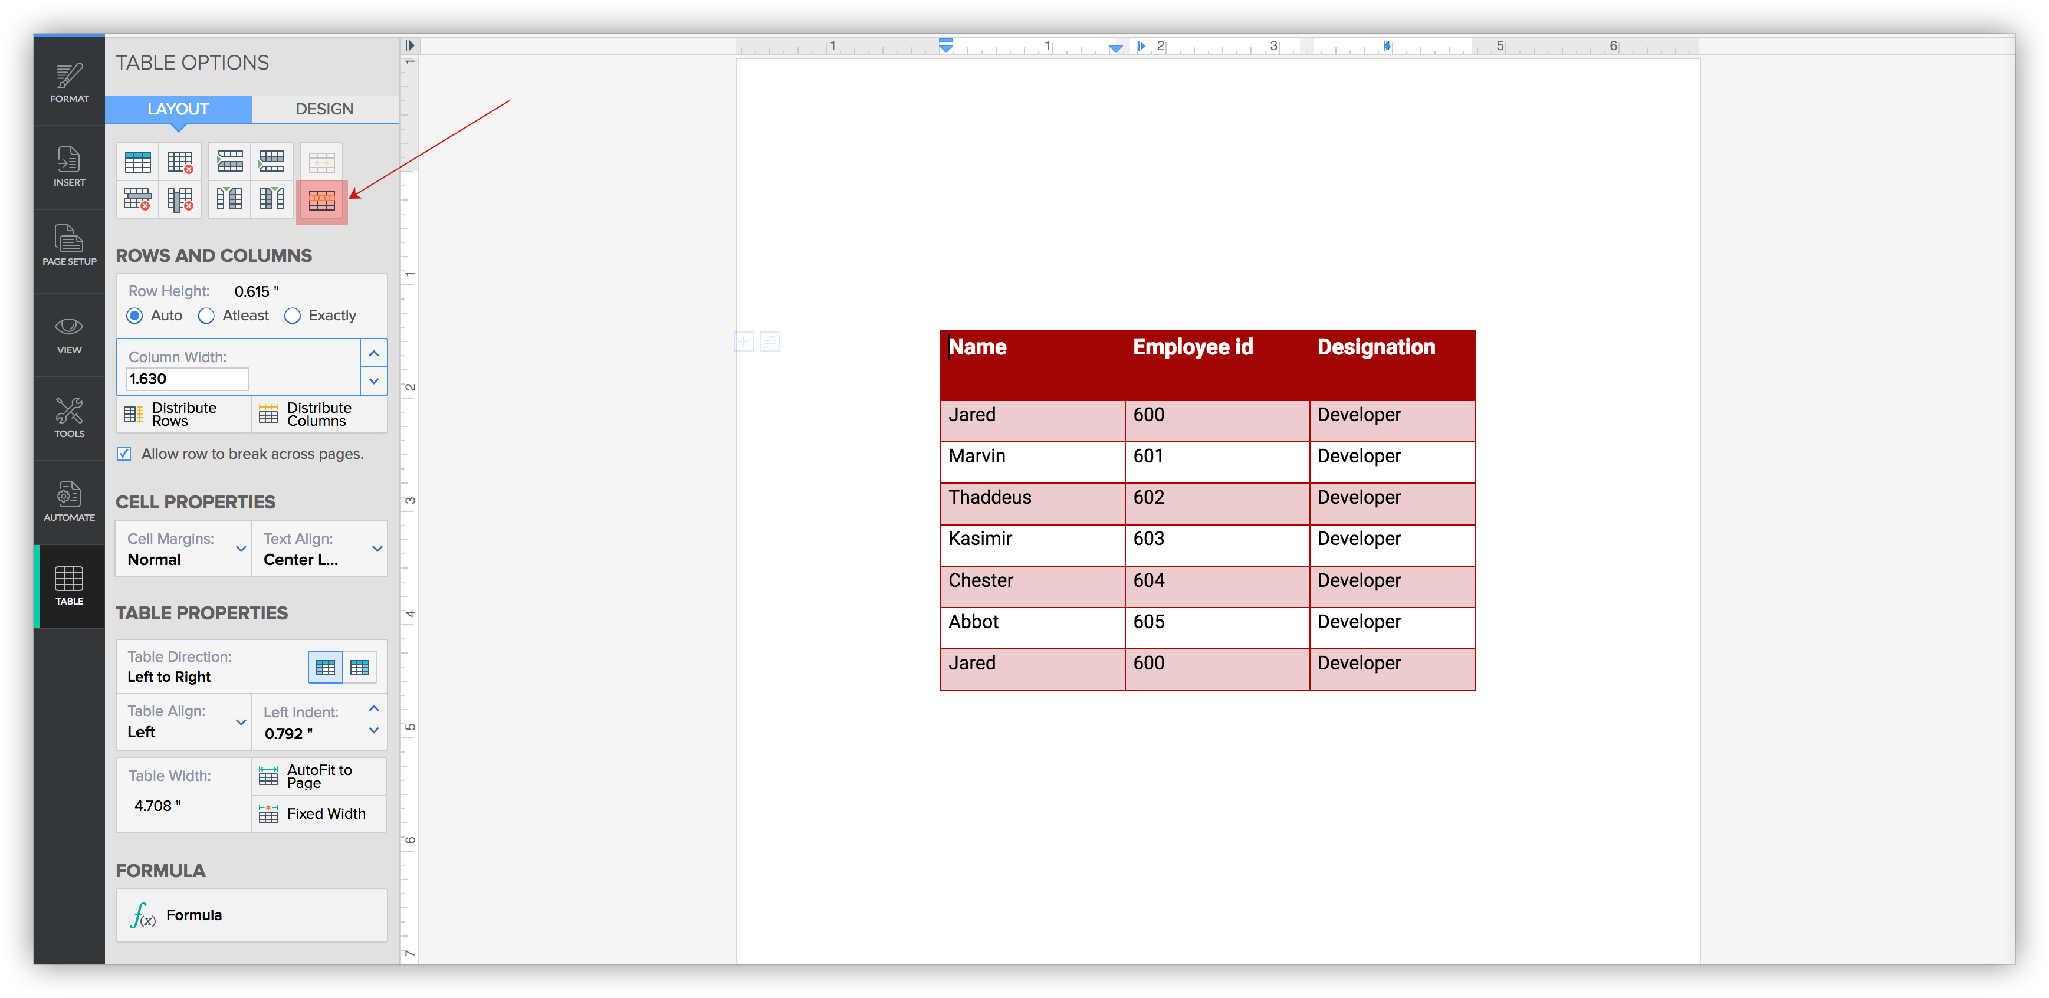Increase column width with up arrow
2049x998 pixels.
click(x=374, y=353)
